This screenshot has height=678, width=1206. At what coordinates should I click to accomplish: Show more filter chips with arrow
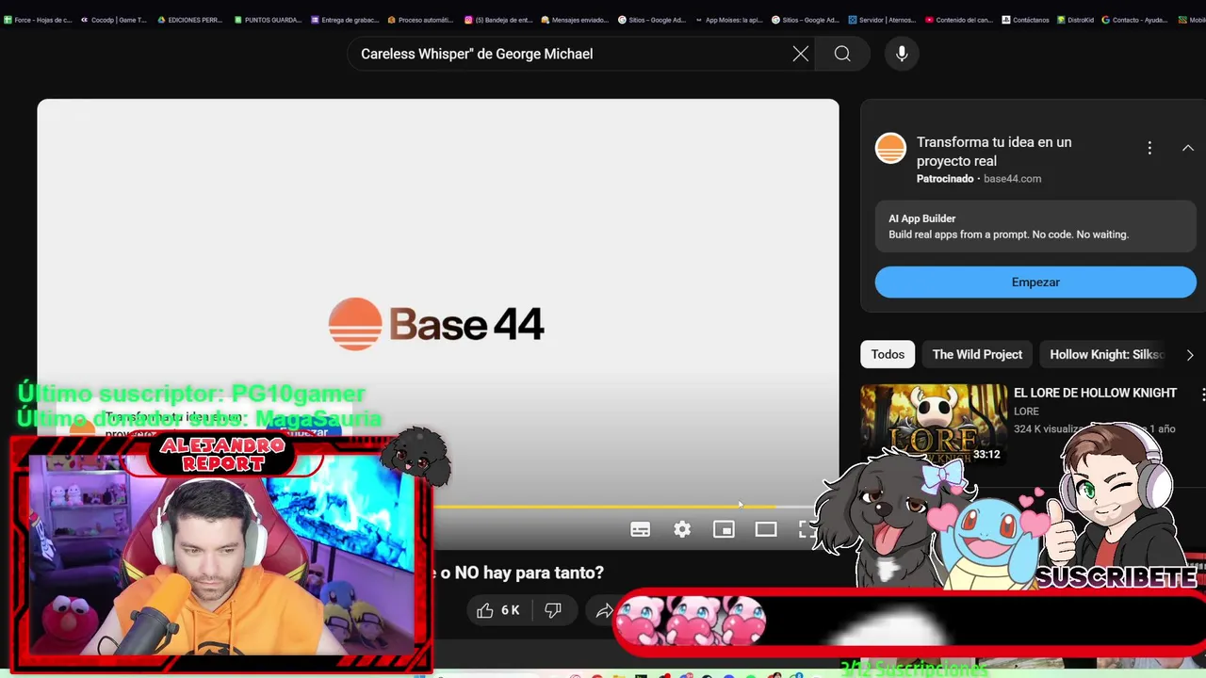click(1190, 355)
